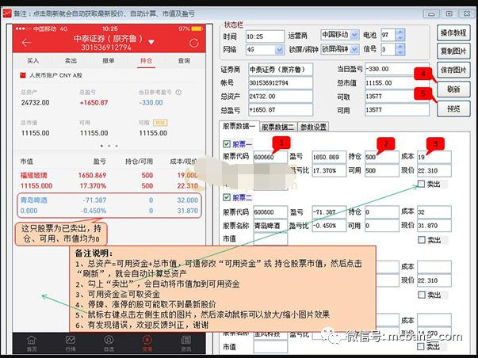
Task: Tap the info icon beside 当日参考盈亏
Action: [178, 92]
